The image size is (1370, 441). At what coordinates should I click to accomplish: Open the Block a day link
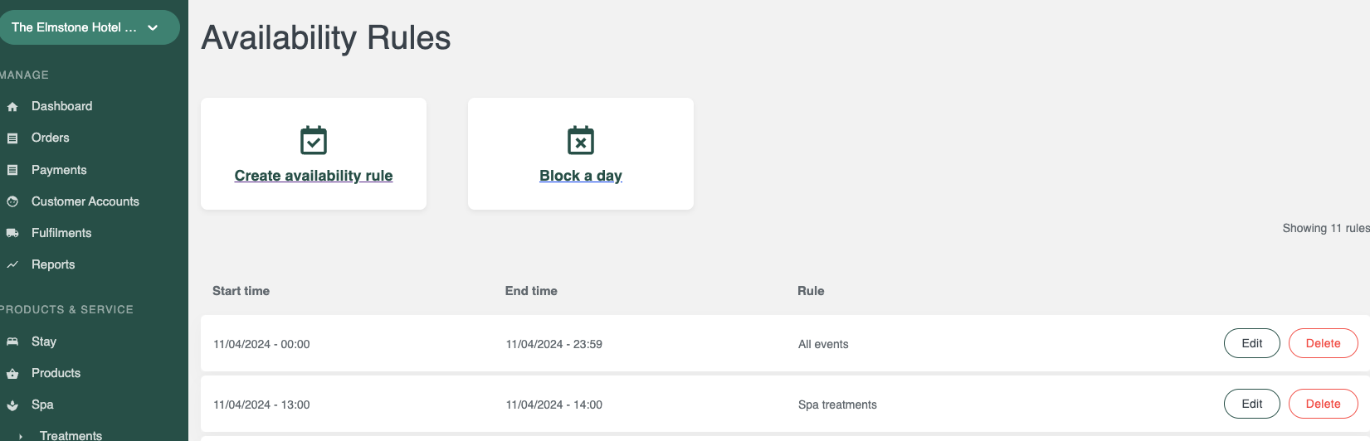pyautogui.click(x=581, y=176)
